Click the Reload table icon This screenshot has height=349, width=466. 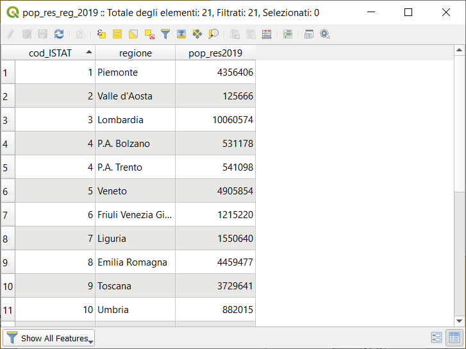pos(59,34)
